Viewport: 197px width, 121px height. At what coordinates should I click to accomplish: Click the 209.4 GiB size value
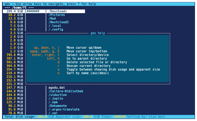(x=15, y=11)
